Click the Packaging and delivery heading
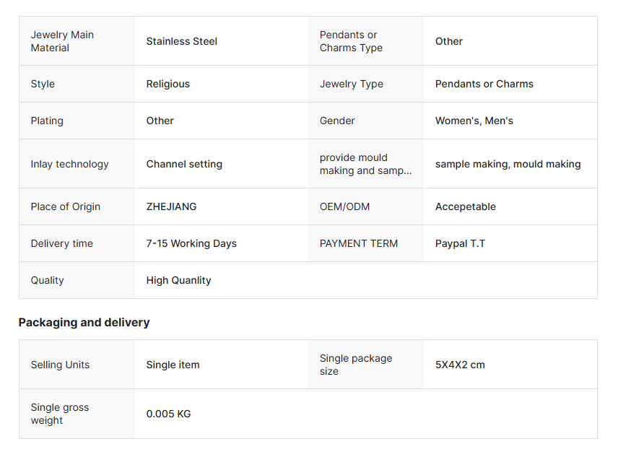The width and height of the screenshot is (618, 452). pyautogui.click(x=84, y=322)
